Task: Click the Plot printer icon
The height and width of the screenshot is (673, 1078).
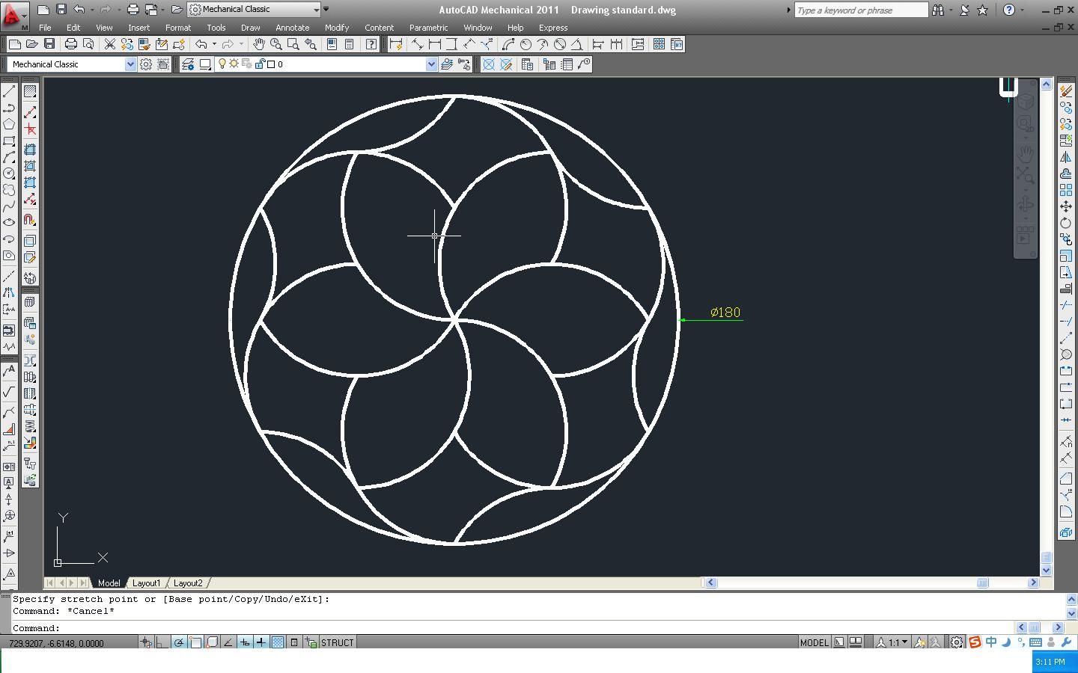Action: click(70, 45)
